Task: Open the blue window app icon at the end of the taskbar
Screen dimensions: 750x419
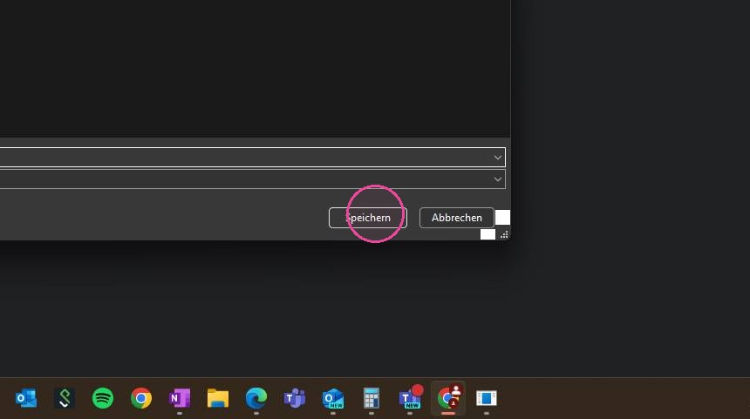Action: (x=487, y=398)
